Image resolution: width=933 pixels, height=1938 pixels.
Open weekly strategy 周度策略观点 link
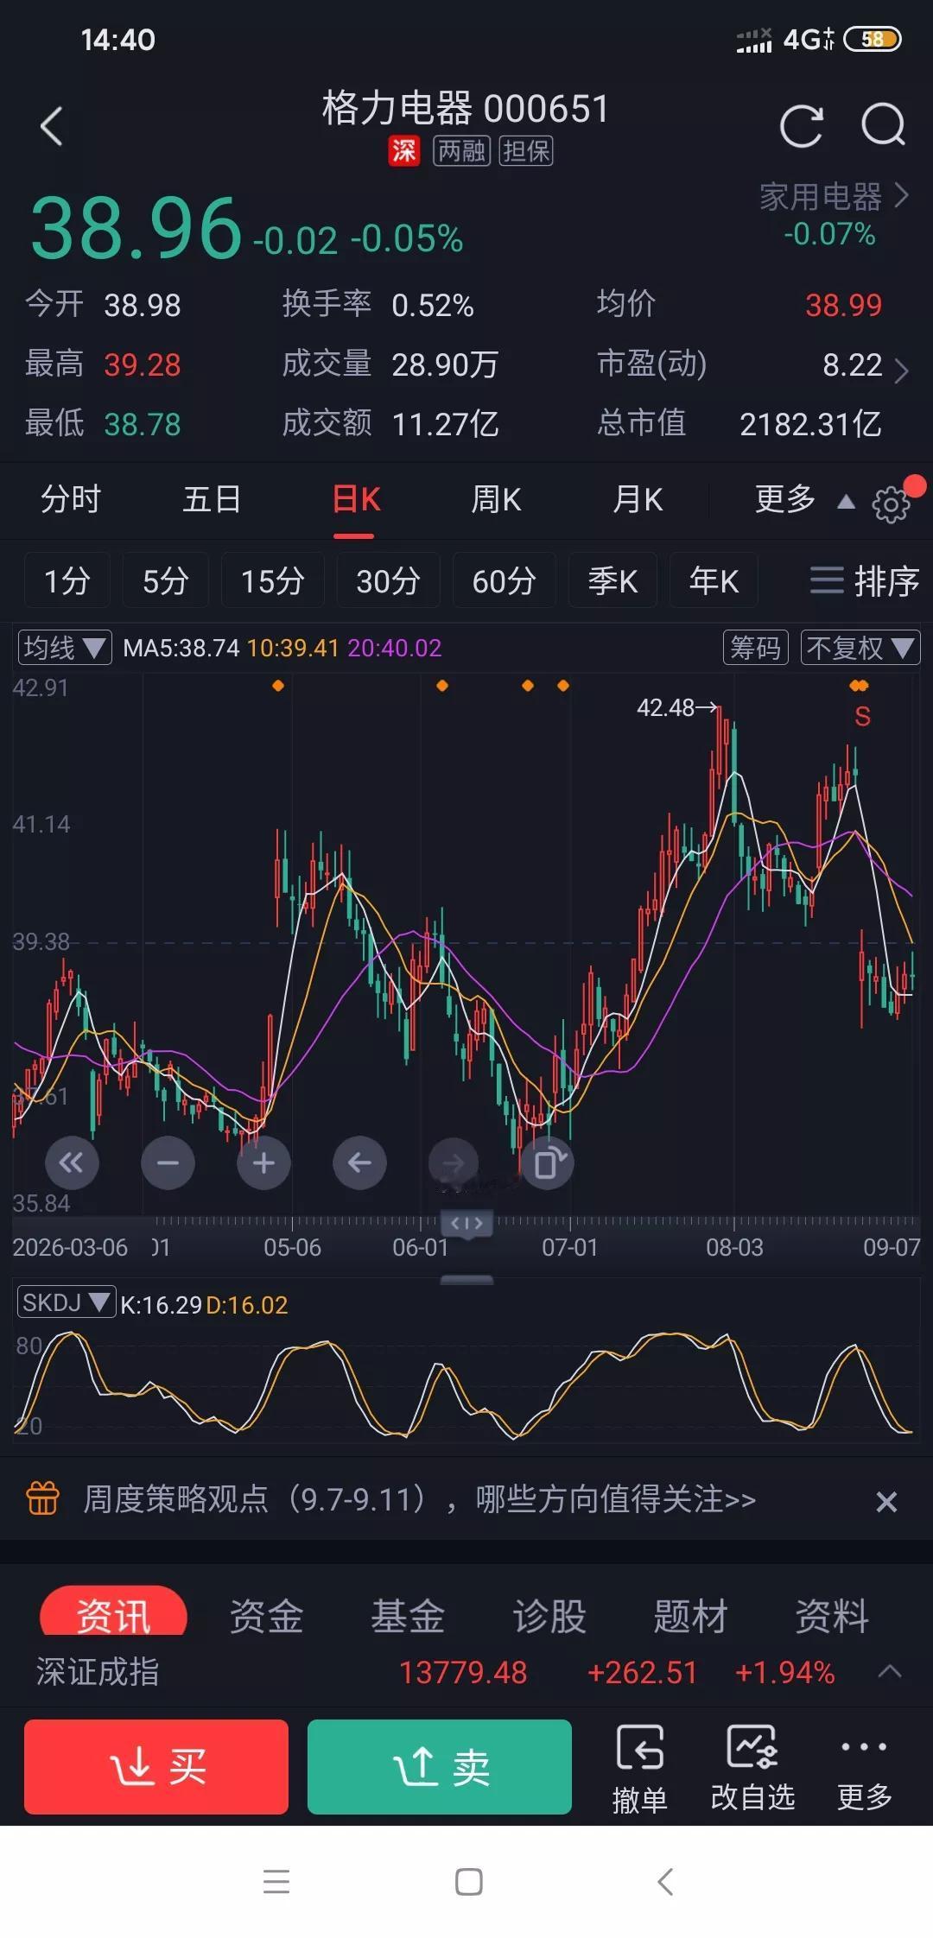click(419, 1499)
